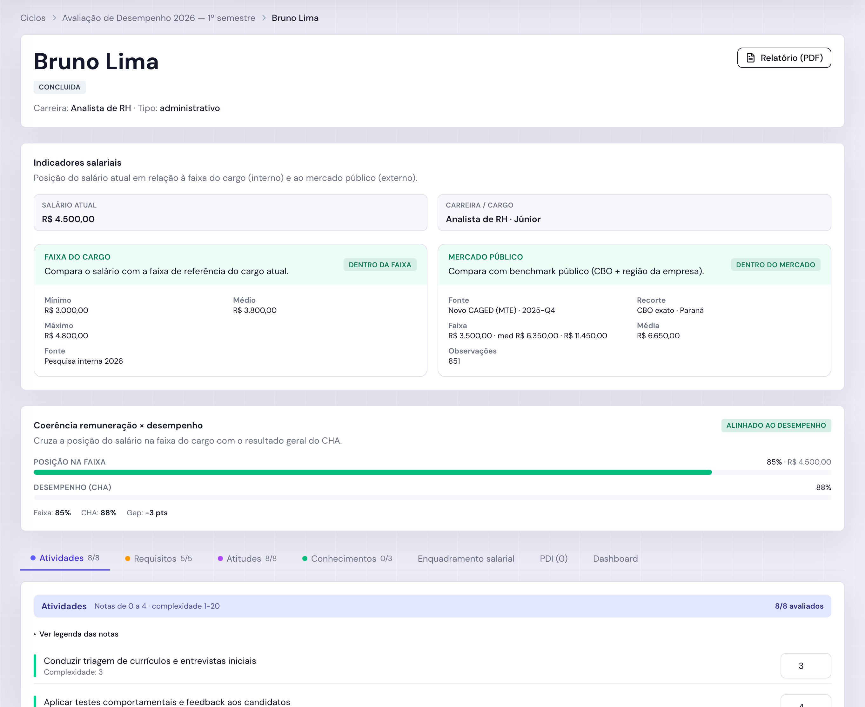Click the Desempenho (CHA) progress bar
The height and width of the screenshot is (707, 865).
pyautogui.click(x=432, y=498)
